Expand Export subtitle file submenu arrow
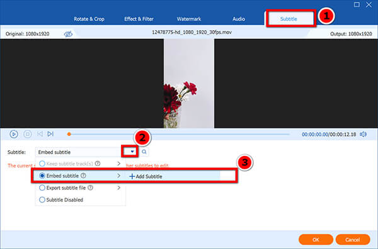Viewport: 378px width, 249px height. point(118,187)
